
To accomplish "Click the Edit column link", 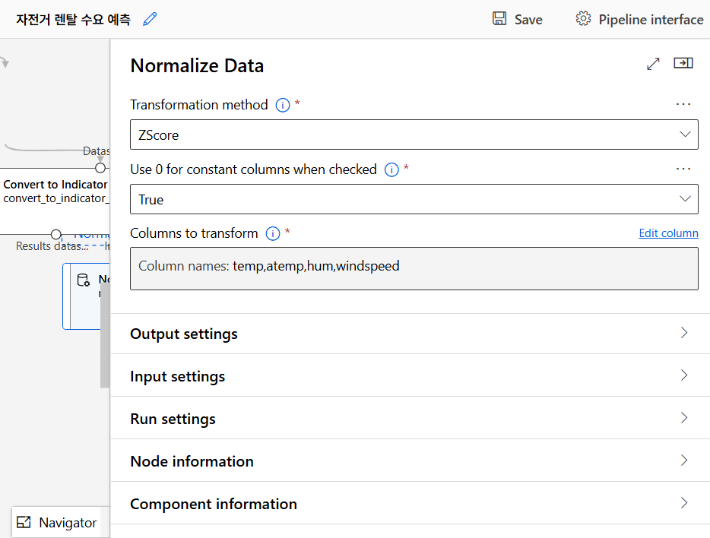I will tap(668, 233).
